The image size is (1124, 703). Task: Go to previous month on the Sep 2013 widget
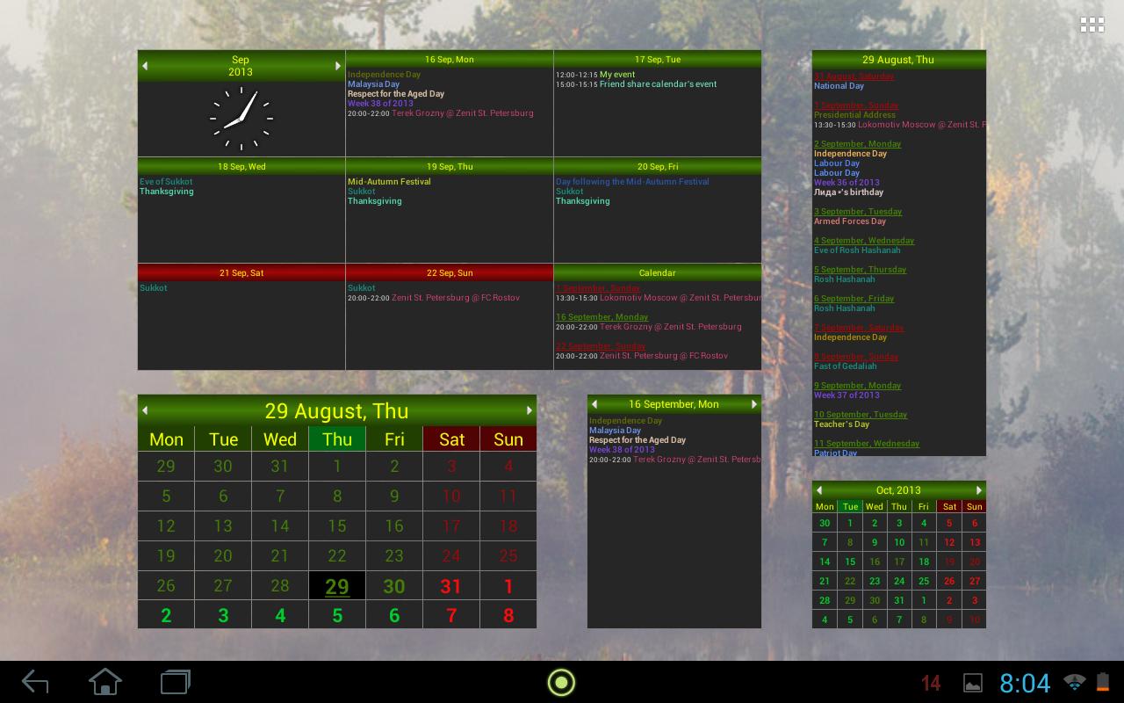[x=145, y=65]
